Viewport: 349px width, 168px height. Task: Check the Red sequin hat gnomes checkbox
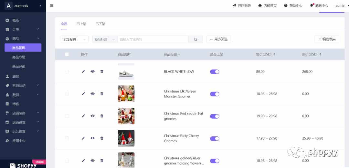click(x=67, y=116)
